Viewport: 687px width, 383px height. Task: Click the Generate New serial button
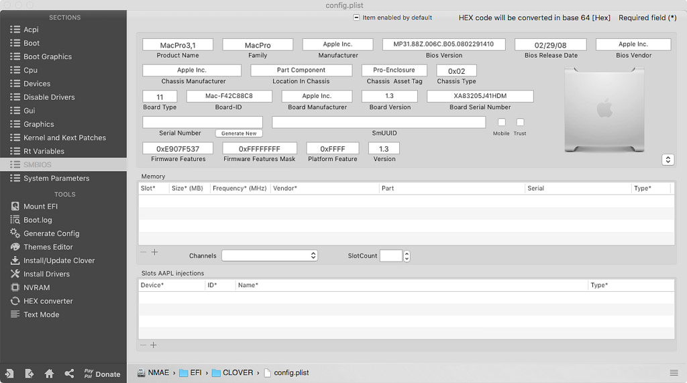pyautogui.click(x=239, y=133)
